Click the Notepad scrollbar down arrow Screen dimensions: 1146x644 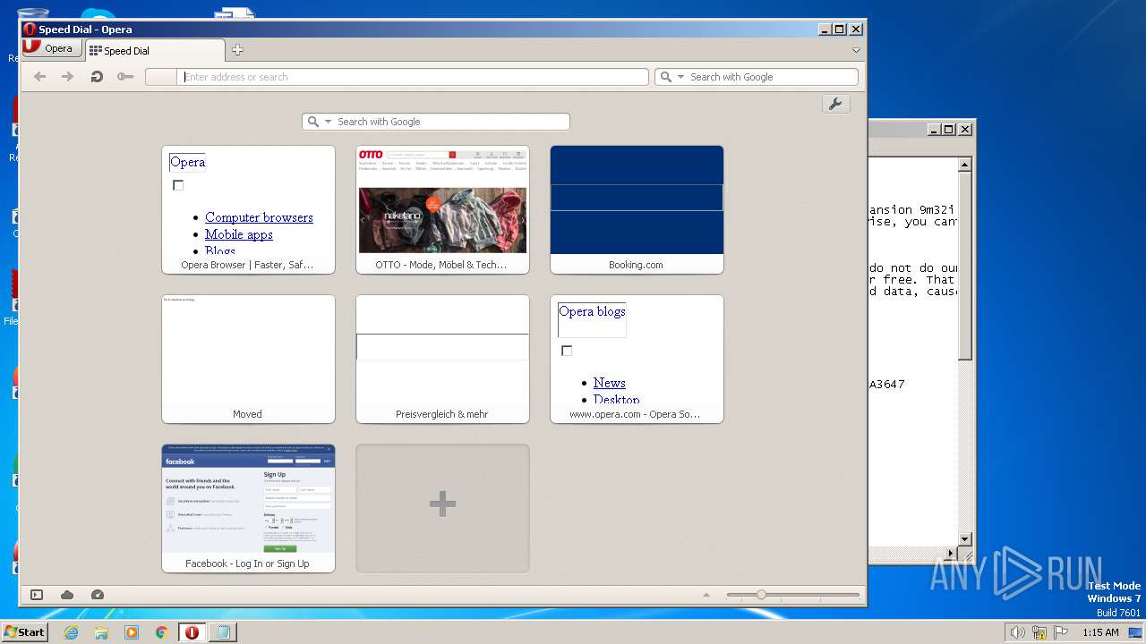pyautogui.click(x=964, y=539)
